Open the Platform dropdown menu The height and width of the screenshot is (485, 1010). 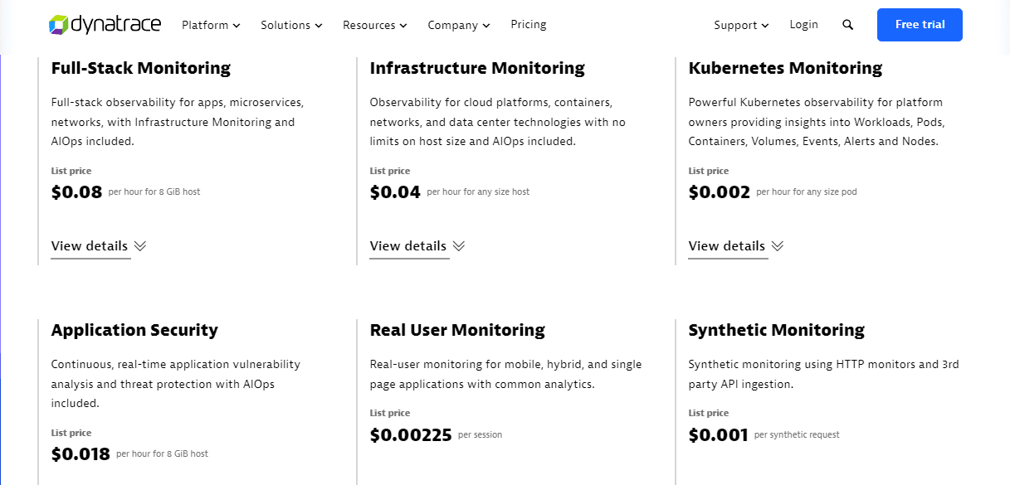(x=211, y=25)
